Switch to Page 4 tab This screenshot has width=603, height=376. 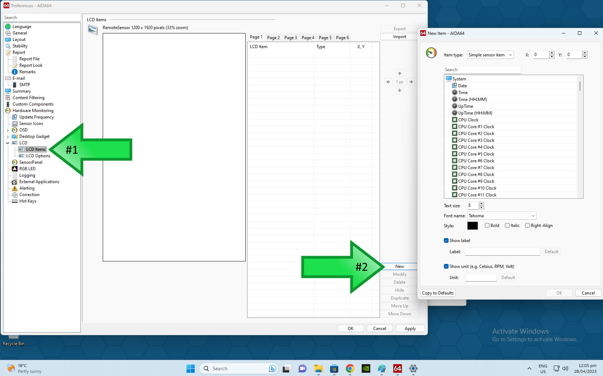pyautogui.click(x=308, y=38)
